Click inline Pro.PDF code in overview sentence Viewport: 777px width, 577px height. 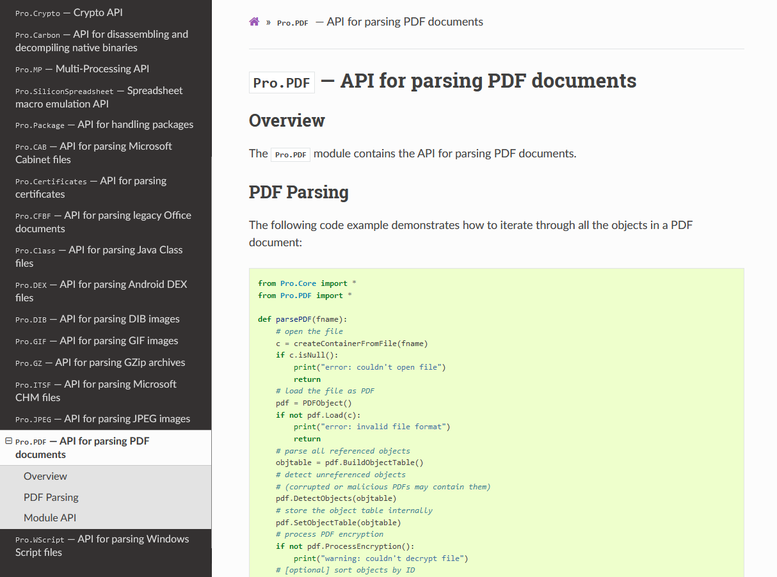click(291, 154)
